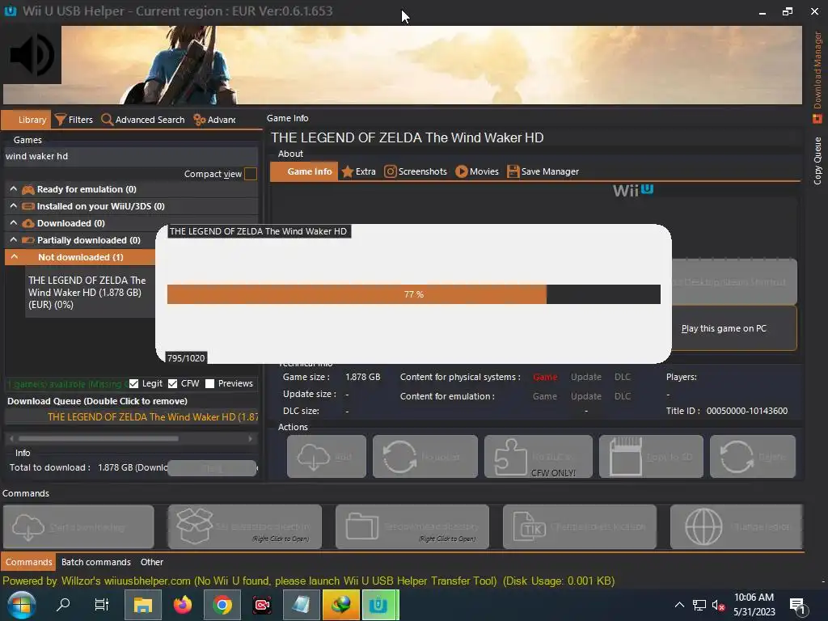The height and width of the screenshot is (621, 828).
Task: Click the extraction directory box command
Action: (x=245, y=527)
